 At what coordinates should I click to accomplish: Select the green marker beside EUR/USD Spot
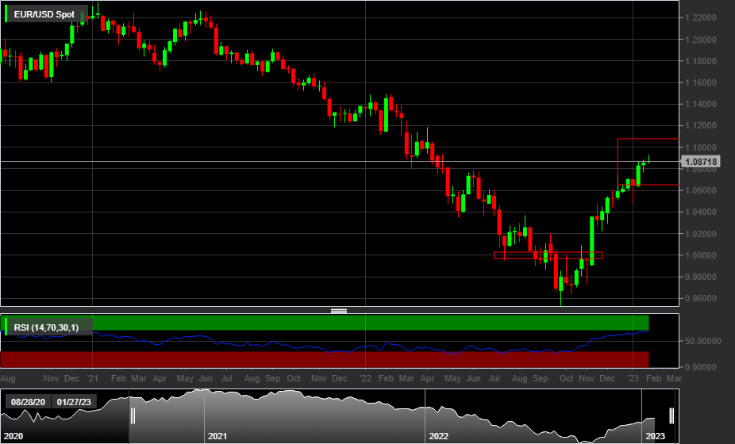pos(6,14)
